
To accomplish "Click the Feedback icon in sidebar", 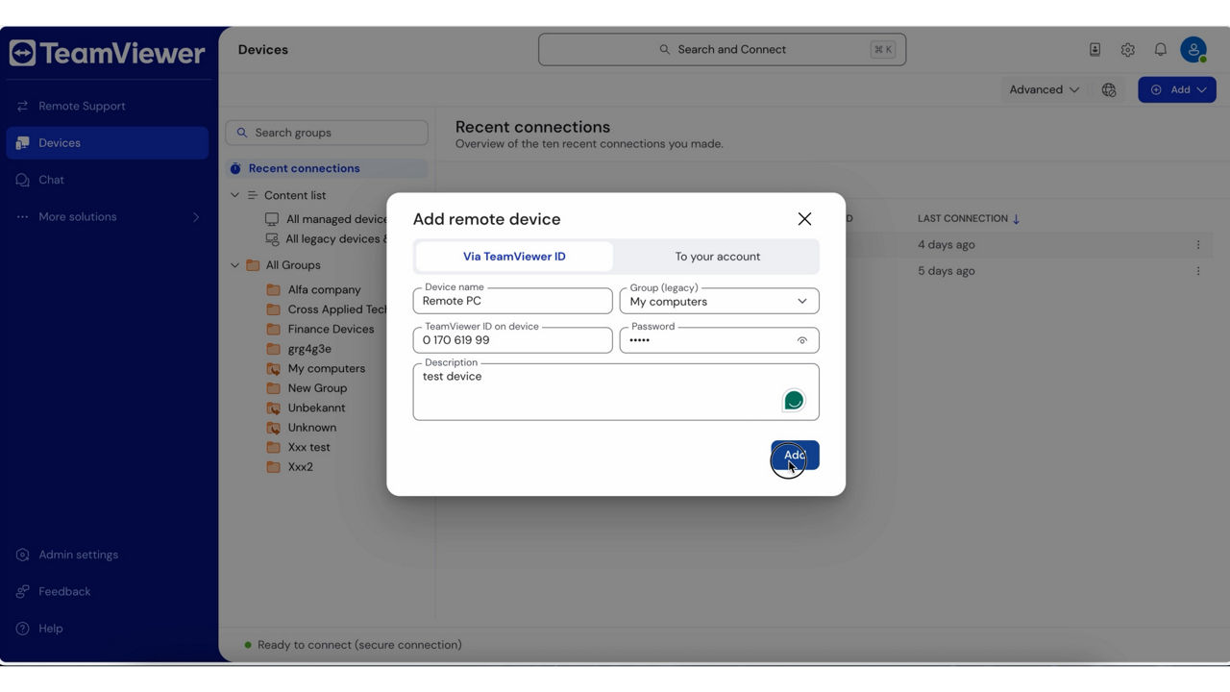I will 23,592.
